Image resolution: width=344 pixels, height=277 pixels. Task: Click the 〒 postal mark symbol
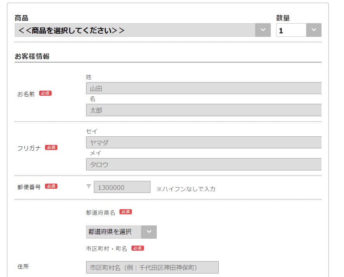(88, 186)
